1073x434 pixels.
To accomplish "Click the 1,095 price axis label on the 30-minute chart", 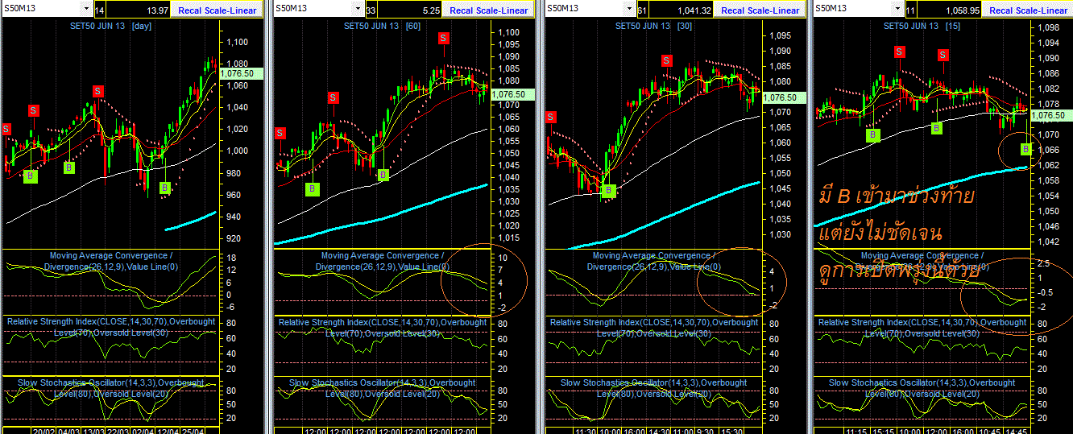I will [780, 35].
